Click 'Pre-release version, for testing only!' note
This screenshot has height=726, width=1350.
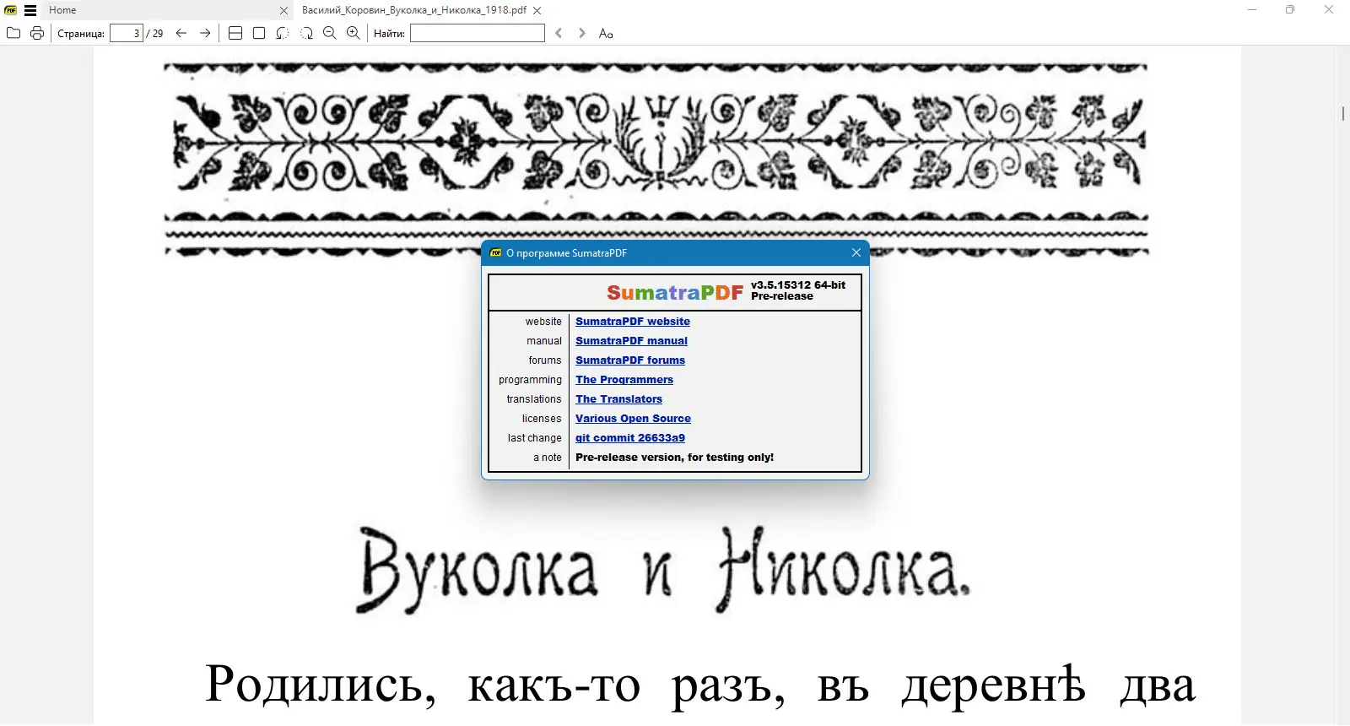(x=674, y=458)
